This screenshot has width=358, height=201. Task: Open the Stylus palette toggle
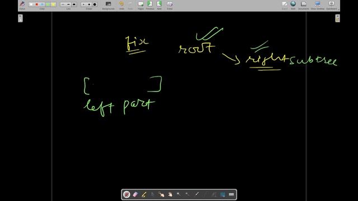(22, 5)
